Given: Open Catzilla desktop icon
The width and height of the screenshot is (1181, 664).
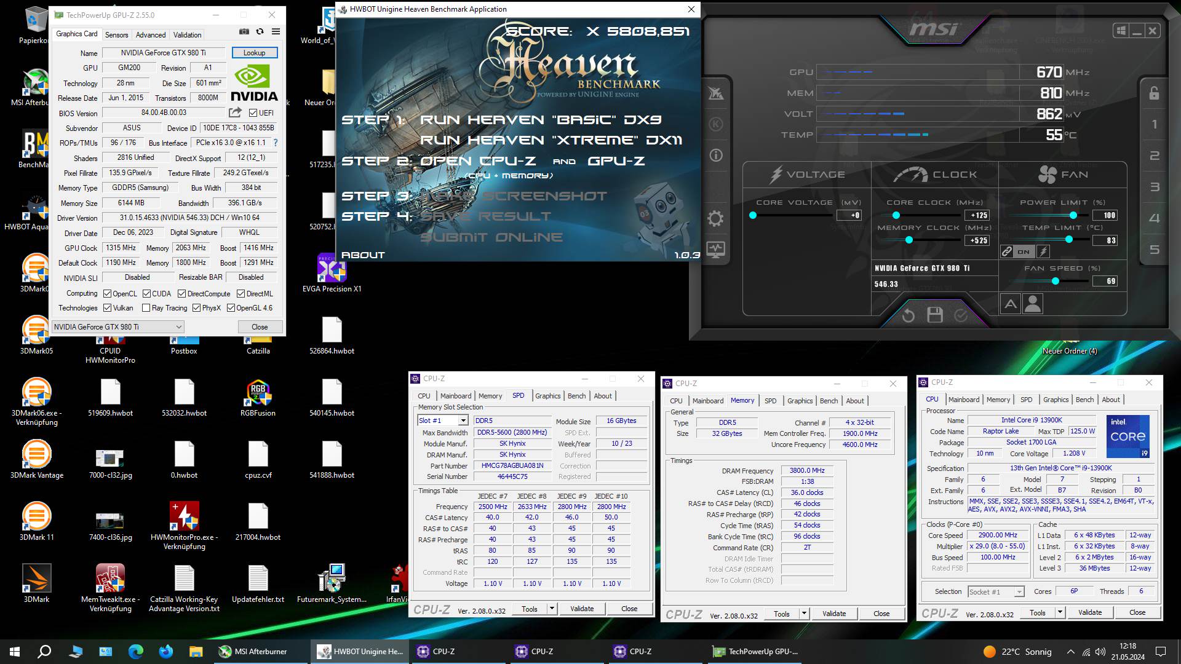Looking at the screenshot, I should click(258, 340).
